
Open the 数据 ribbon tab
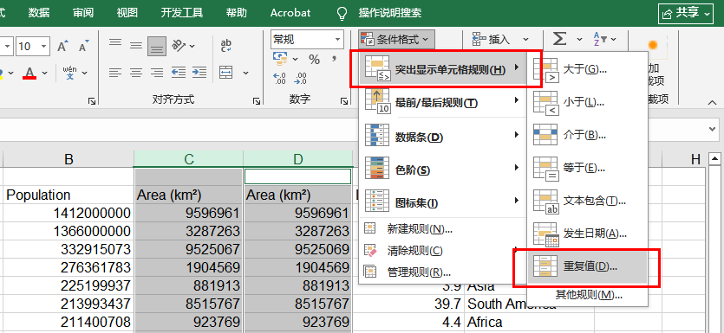tap(39, 13)
